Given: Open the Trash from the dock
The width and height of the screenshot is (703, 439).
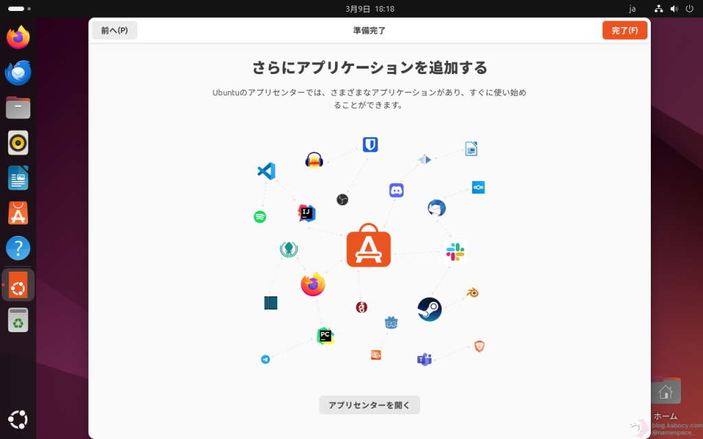Looking at the screenshot, I should pyautogui.click(x=19, y=320).
